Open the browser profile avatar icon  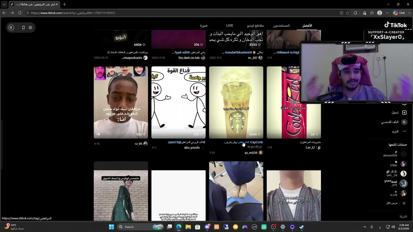[380, 13]
